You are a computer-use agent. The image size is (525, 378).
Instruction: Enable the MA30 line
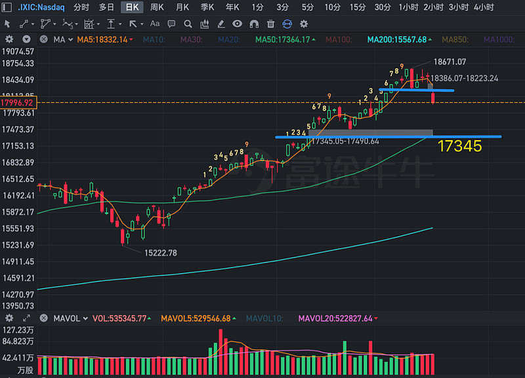tap(192, 40)
